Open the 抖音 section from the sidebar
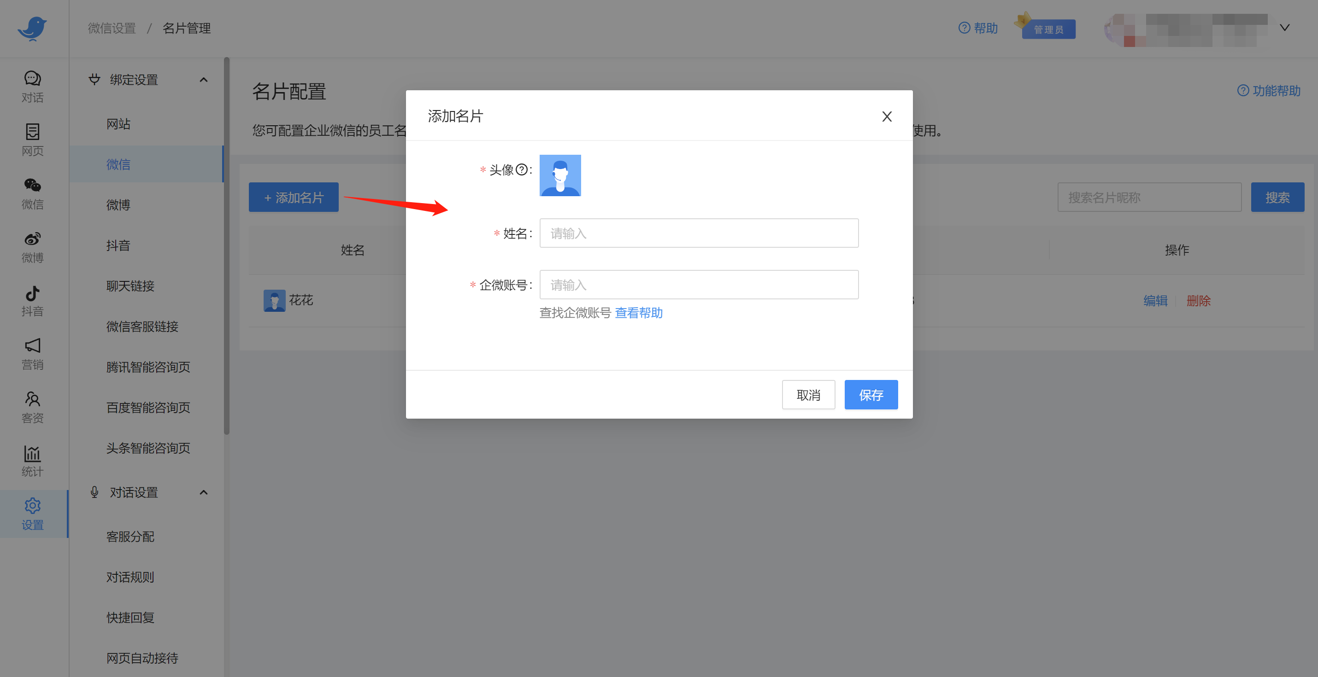The width and height of the screenshot is (1318, 677). (32, 301)
